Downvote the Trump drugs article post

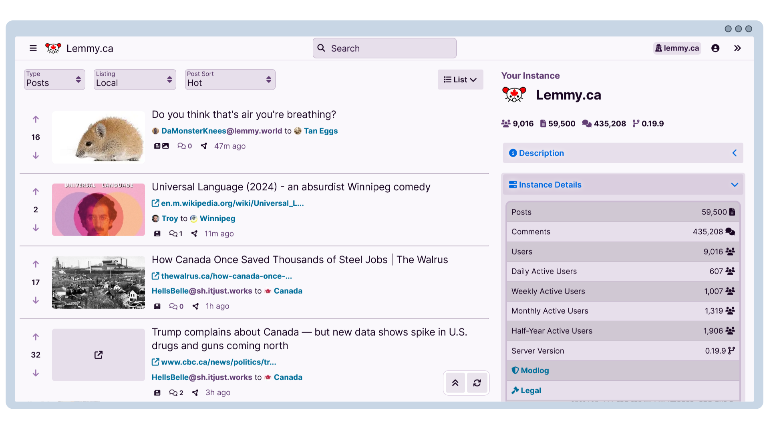(36, 373)
